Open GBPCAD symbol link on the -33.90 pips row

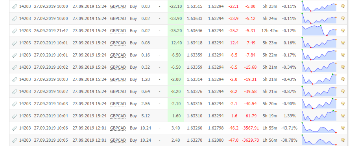click(118, 18)
